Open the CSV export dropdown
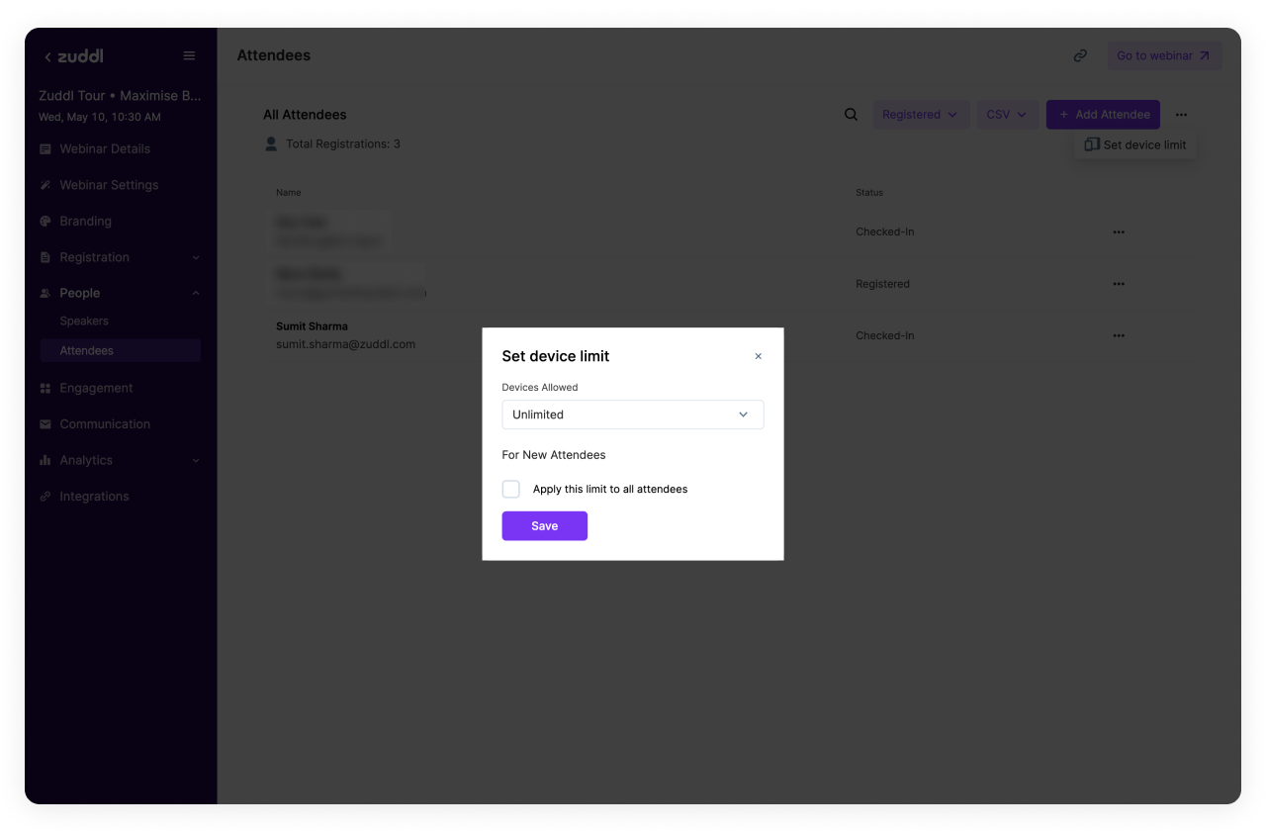 click(x=1007, y=115)
